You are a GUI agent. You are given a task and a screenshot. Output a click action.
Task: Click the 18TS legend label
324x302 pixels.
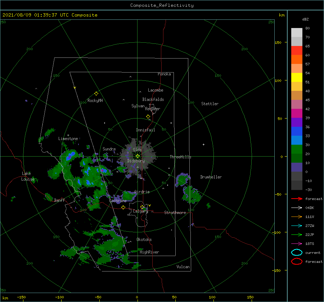(x=310, y=244)
